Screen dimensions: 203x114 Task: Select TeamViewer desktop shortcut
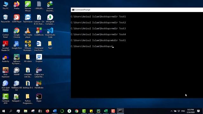(x=28, y=19)
